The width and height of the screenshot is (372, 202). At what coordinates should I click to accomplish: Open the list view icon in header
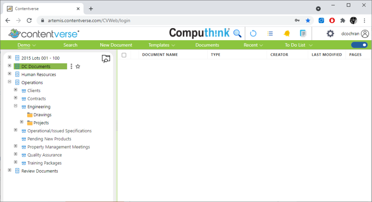[270, 33]
